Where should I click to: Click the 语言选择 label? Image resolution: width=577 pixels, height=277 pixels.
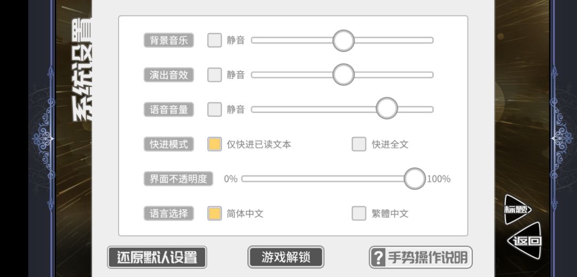pyautogui.click(x=169, y=213)
